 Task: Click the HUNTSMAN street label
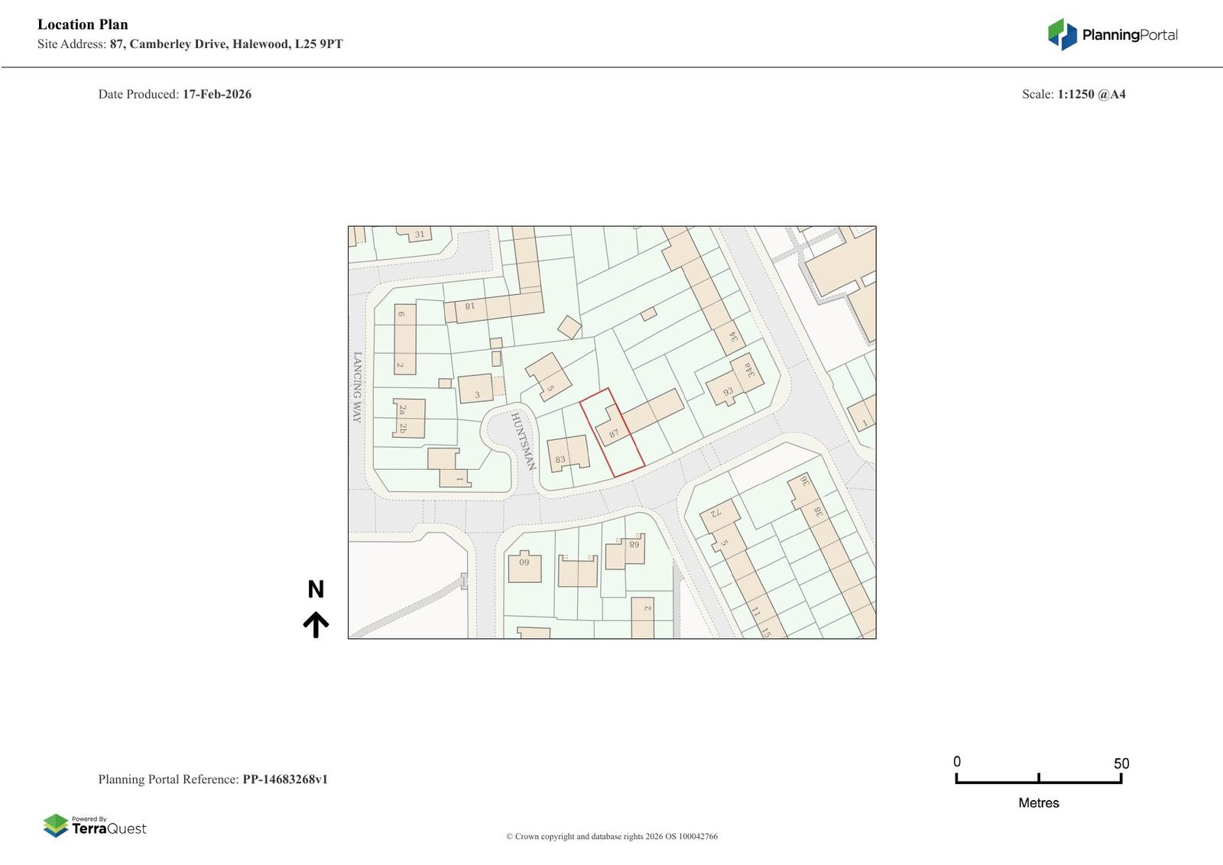524,441
